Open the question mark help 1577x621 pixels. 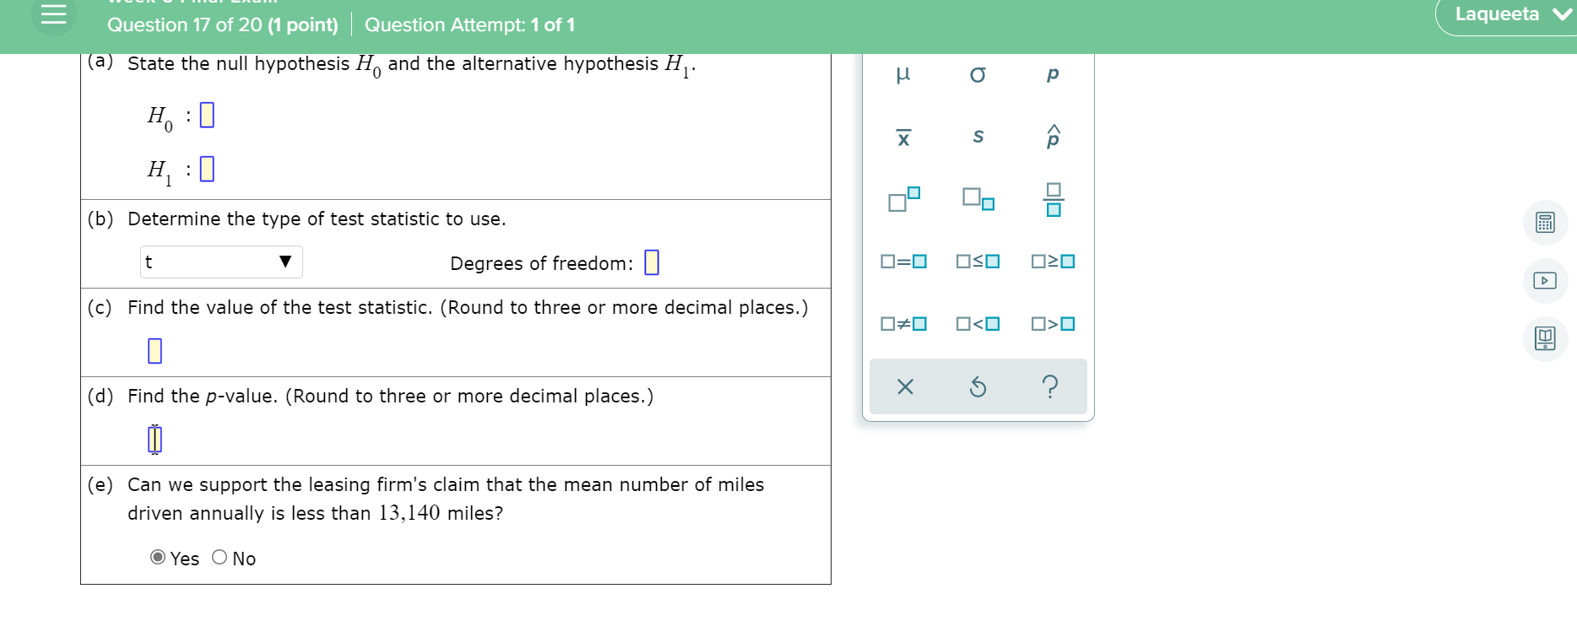click(1050, 386)
